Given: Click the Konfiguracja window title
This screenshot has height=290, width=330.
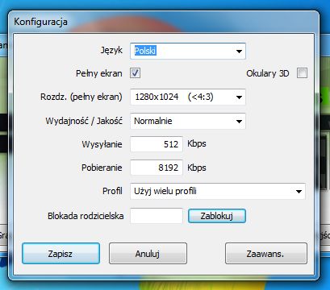Looking at the screenshot, I should 40,22.
